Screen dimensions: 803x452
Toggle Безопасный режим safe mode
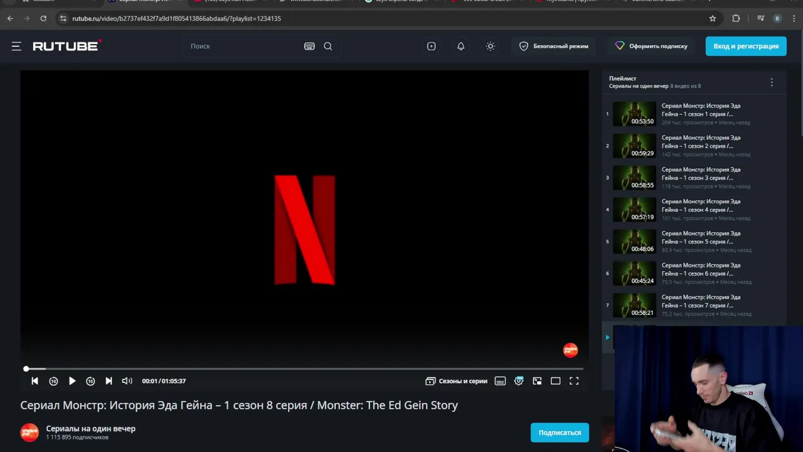click(553, 46)
